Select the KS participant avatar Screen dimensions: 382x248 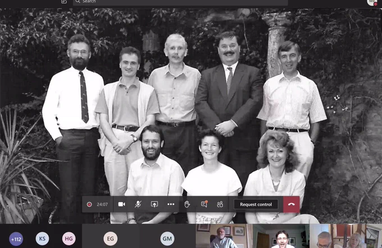(42, 238)
